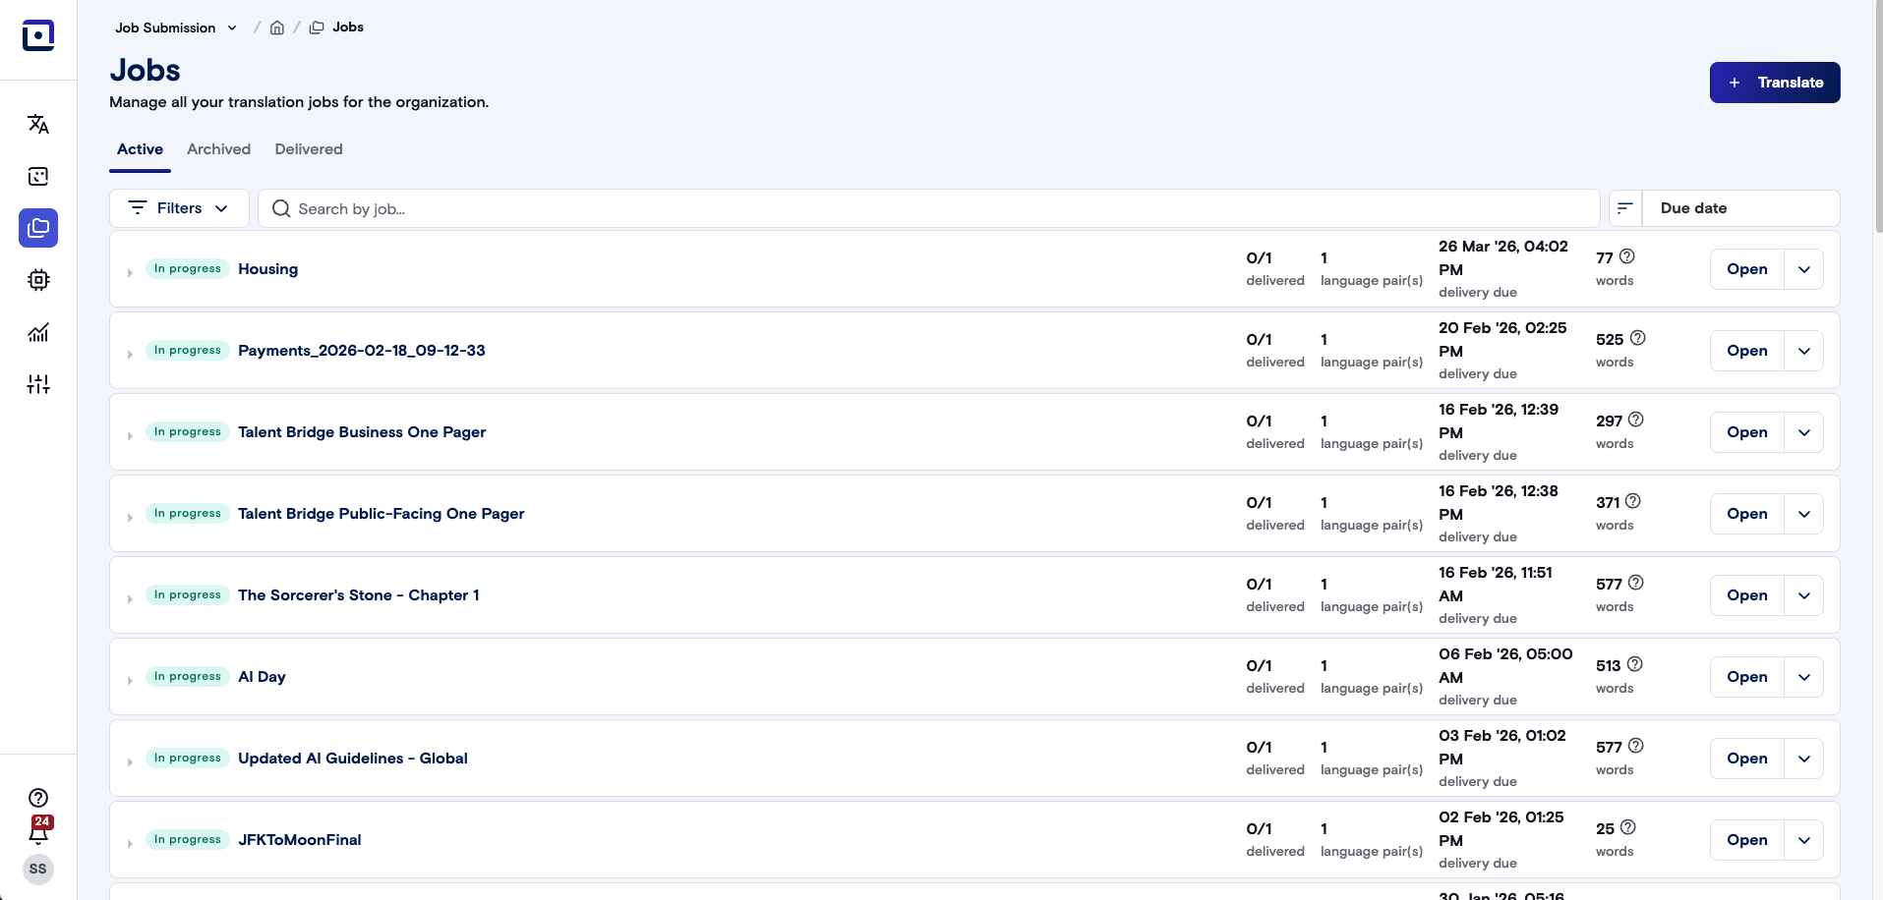Open notifications bell with 24 badge
This screenshot has width=1883, height=900.
[x=39, y=831]
